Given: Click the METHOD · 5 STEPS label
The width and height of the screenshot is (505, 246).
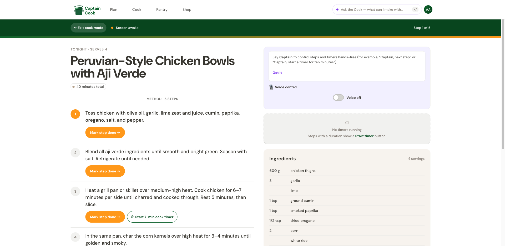Looking at the screenshot, I should pyautogui.click(x=162, y=99).
